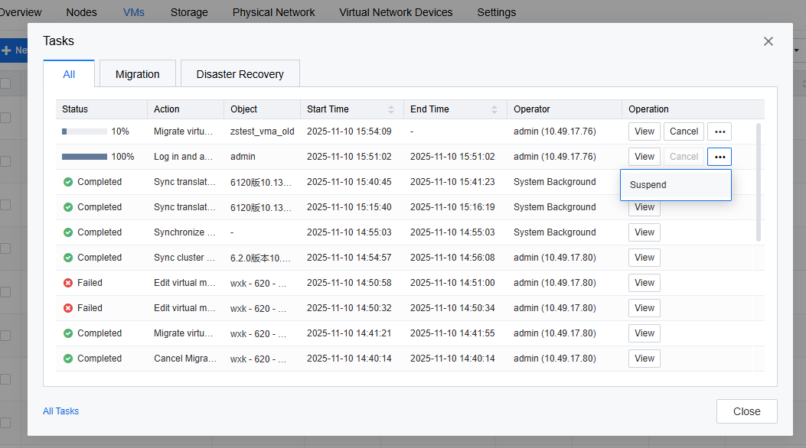Open more options for the 10% migrate task

[x=720, y=131]
